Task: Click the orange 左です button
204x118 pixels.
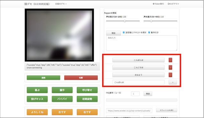Action: point(62,112)
